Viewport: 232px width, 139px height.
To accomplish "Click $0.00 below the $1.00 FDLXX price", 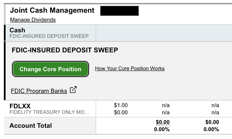I will coord(121,113).
